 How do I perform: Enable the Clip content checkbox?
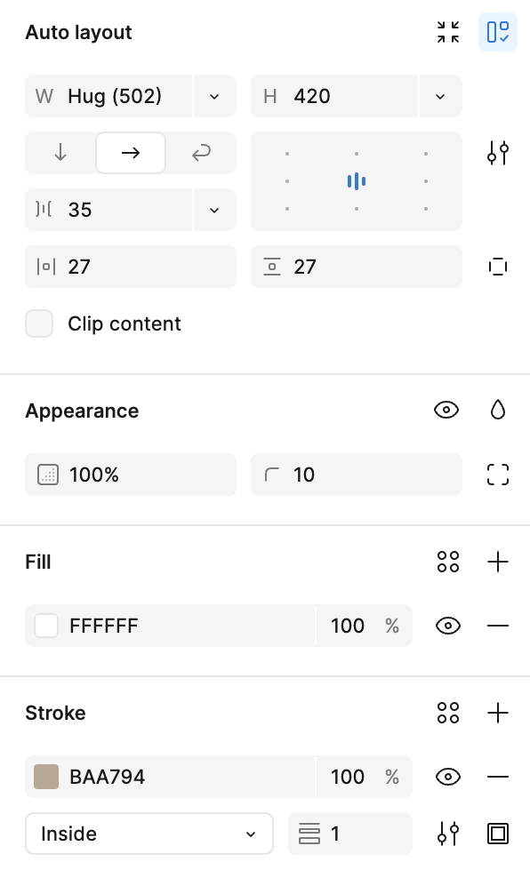pyautogui.click(x=39, y=323)
